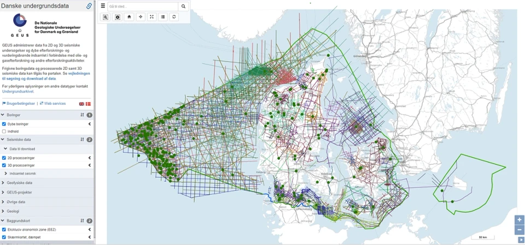
Task: Open the hamburger menu beside the search field
Action: 103,6
